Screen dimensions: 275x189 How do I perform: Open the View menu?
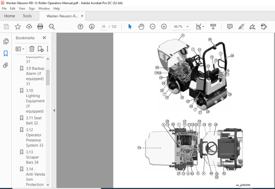pos(22,8)
